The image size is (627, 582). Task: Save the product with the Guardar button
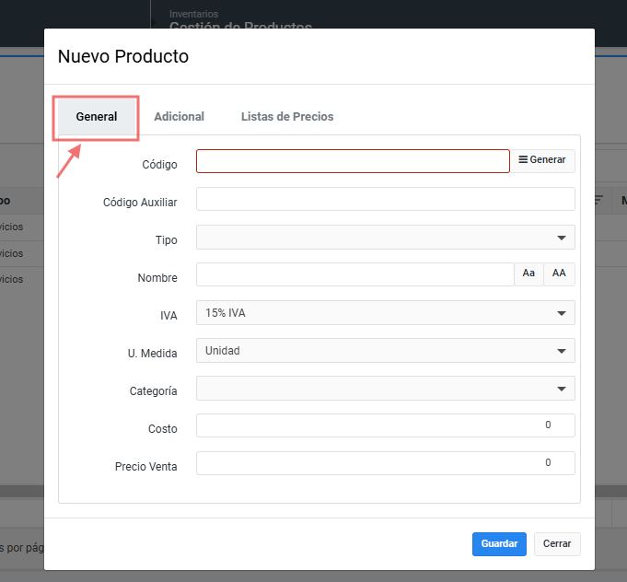point(499,544)
